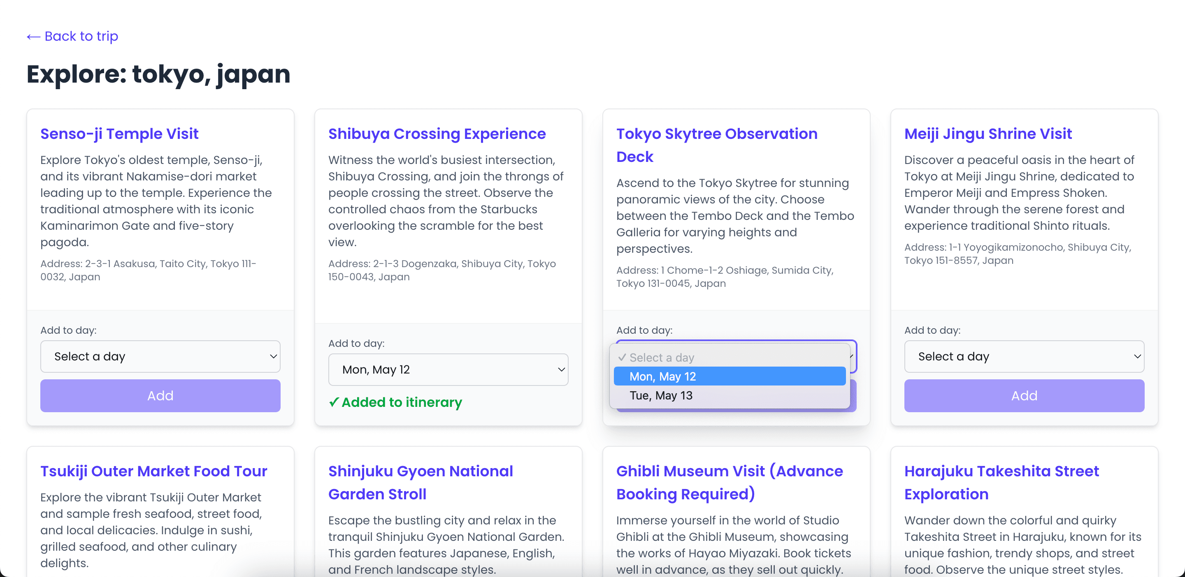
Task: Choose 'Mon, May 12' in open dropdown
Action: pyautogui.click(x=730, y=376)
